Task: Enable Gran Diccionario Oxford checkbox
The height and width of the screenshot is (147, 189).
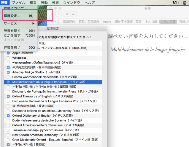Action: coord(8,140)
